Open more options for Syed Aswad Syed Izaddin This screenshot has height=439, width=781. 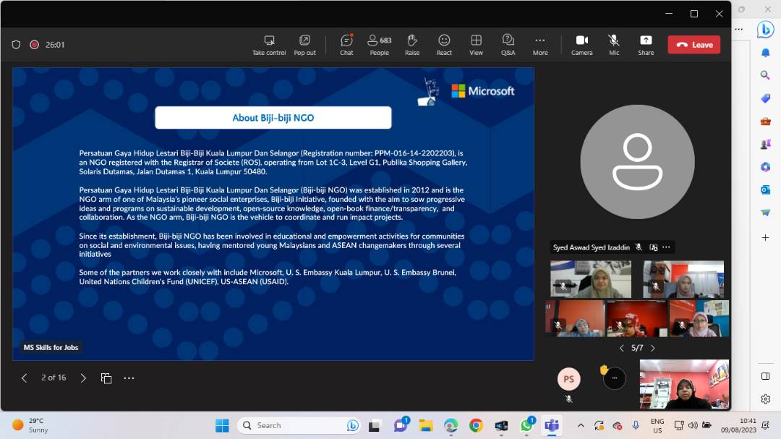click(x=666, y=247)
